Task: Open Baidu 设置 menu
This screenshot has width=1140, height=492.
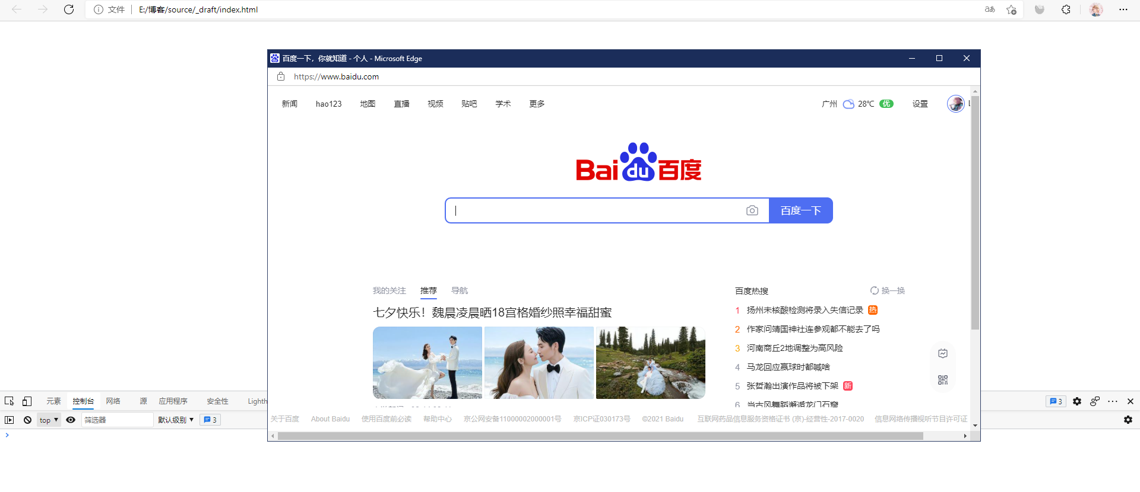Action: point(920,104)
